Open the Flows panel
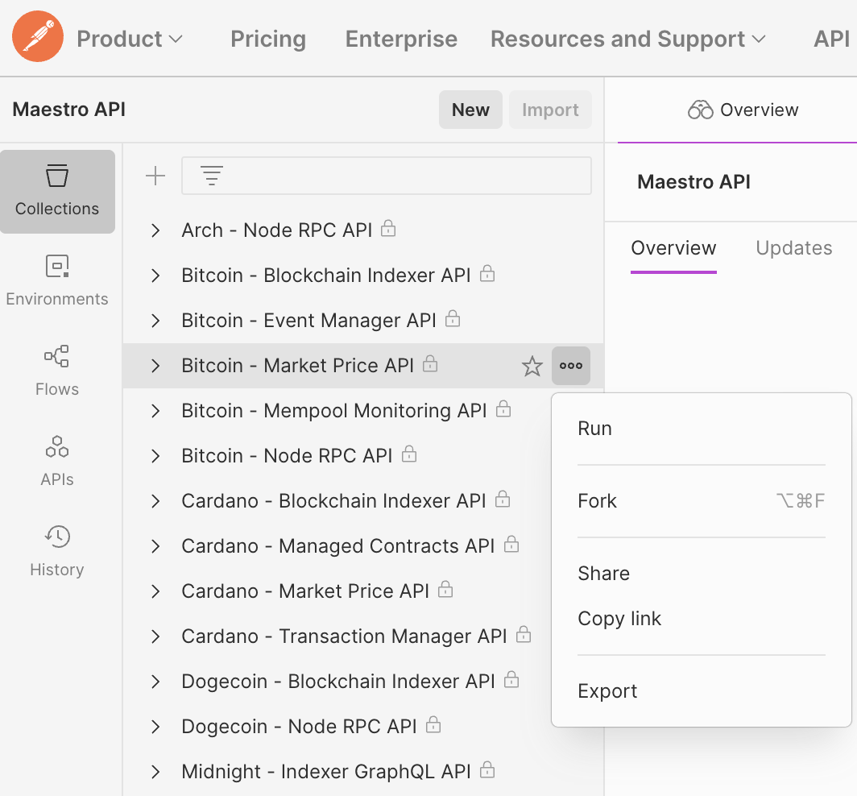The height and width of the screenshot is (796, 857). click(57, 369)
